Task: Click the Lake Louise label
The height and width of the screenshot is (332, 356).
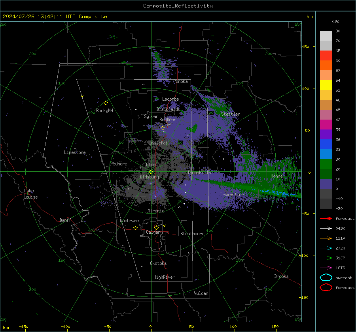Action: pos(31,194)
